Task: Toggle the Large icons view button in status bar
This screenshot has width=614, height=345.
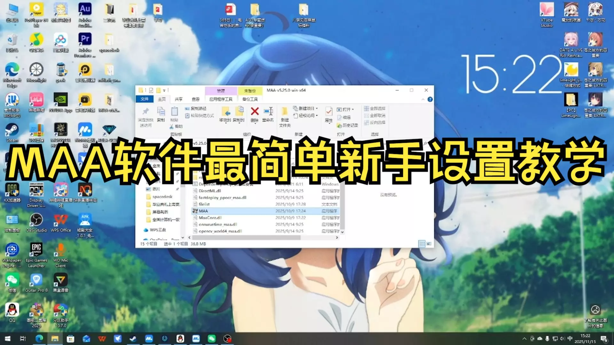Action: point(429,244)
